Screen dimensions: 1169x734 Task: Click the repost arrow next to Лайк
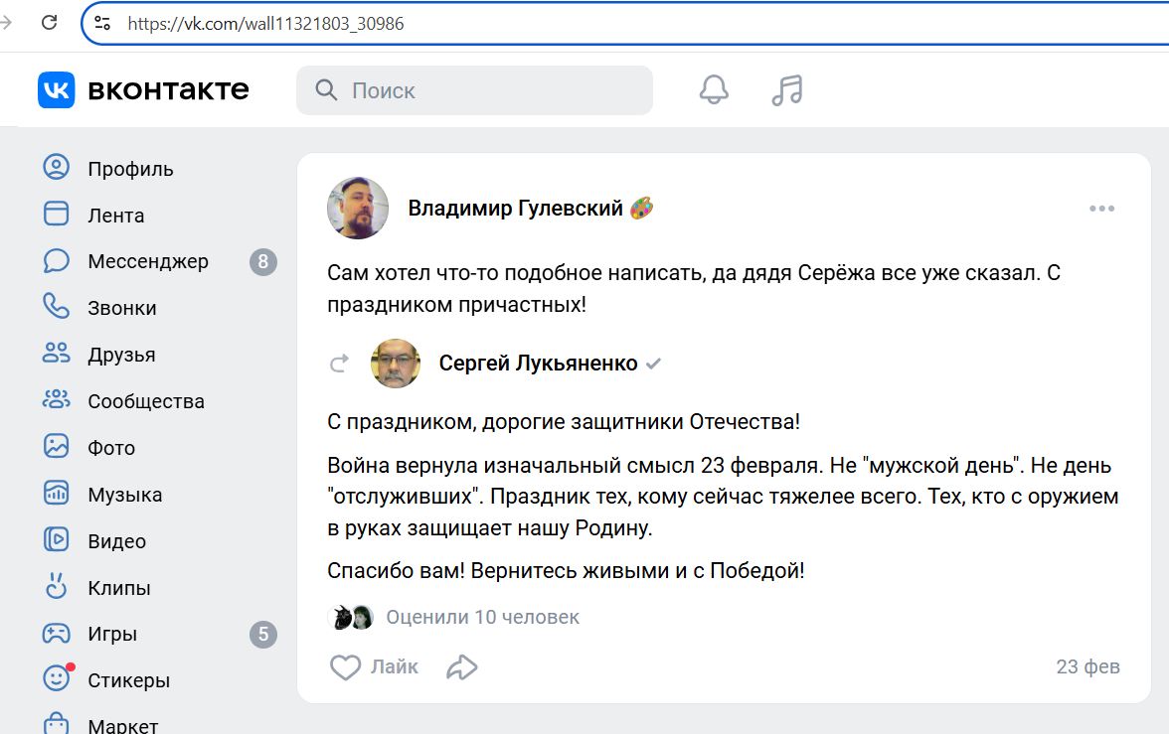click(461, 666)
